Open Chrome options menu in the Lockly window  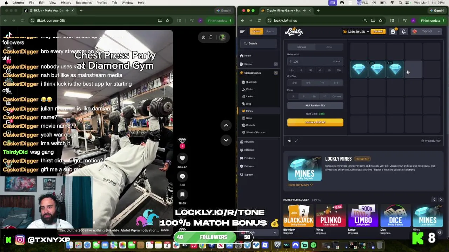coord(443,21)
